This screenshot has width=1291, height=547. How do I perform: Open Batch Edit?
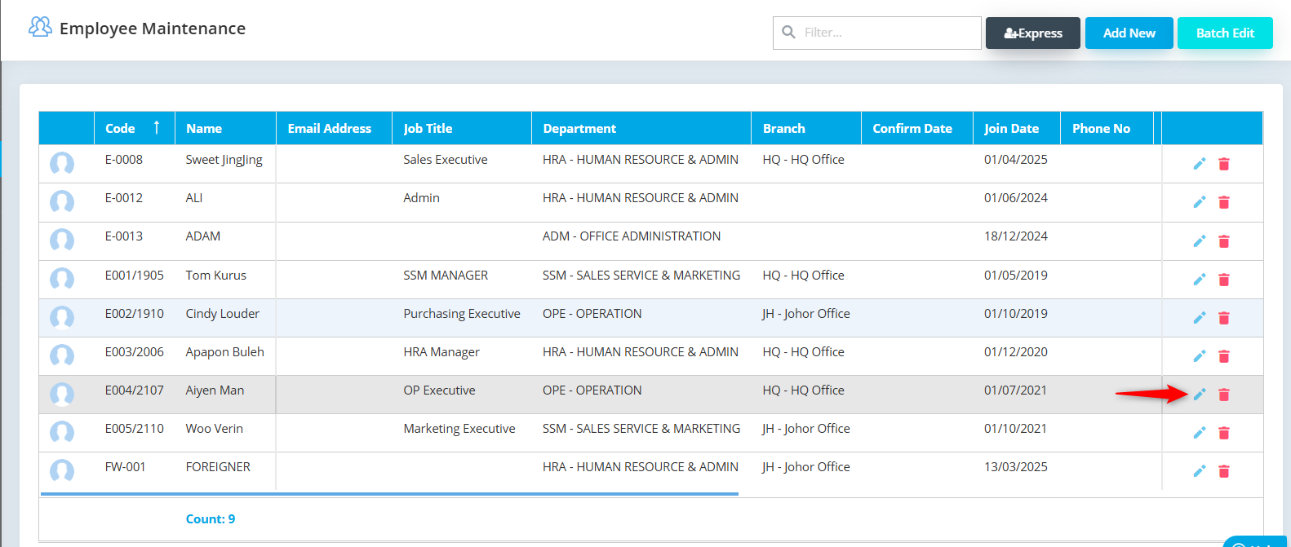(1225, 33)
